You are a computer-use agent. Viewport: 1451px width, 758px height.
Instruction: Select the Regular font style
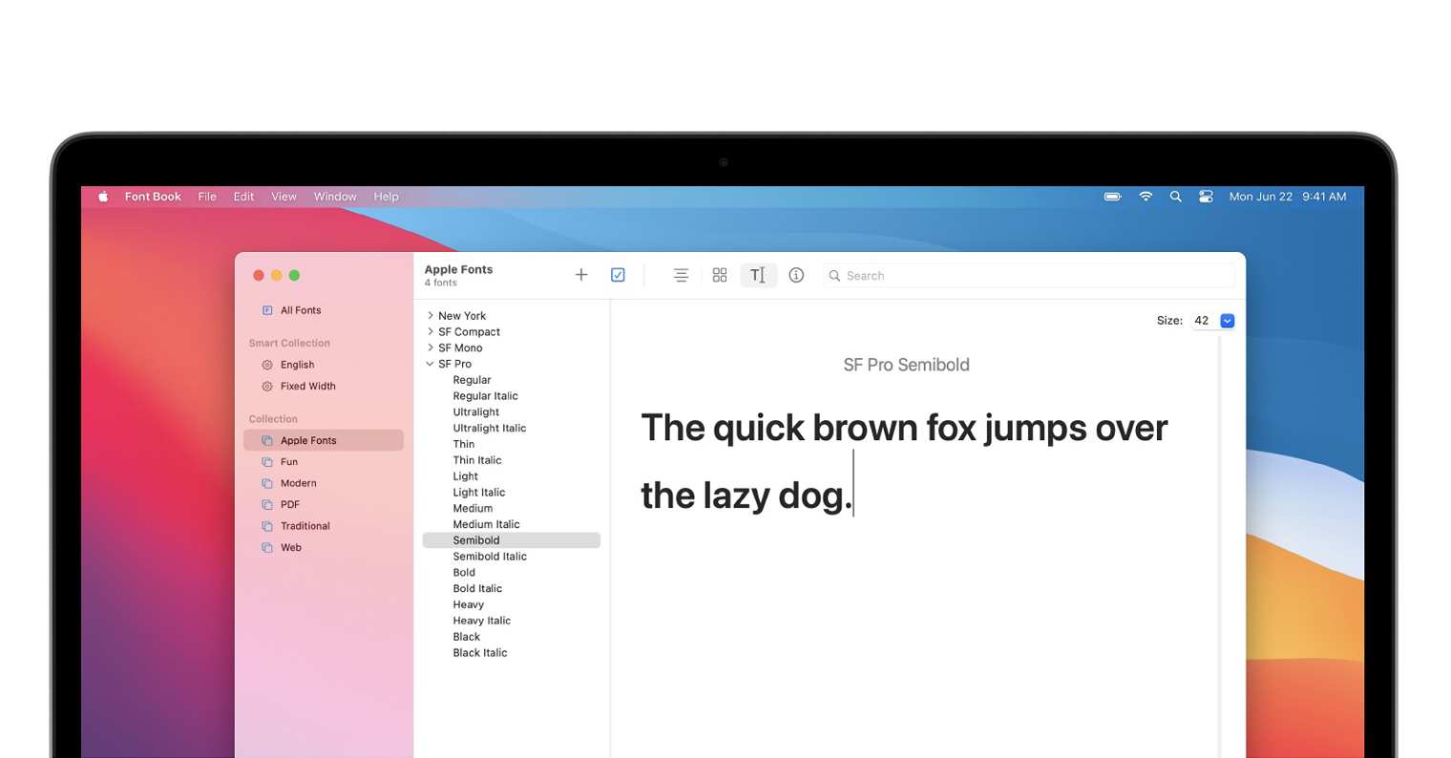pyautogui.click(x=472, y=380)
